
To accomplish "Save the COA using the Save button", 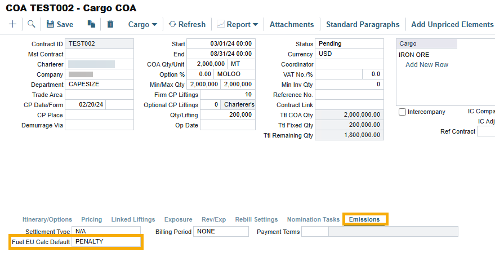I will [60, 24].
